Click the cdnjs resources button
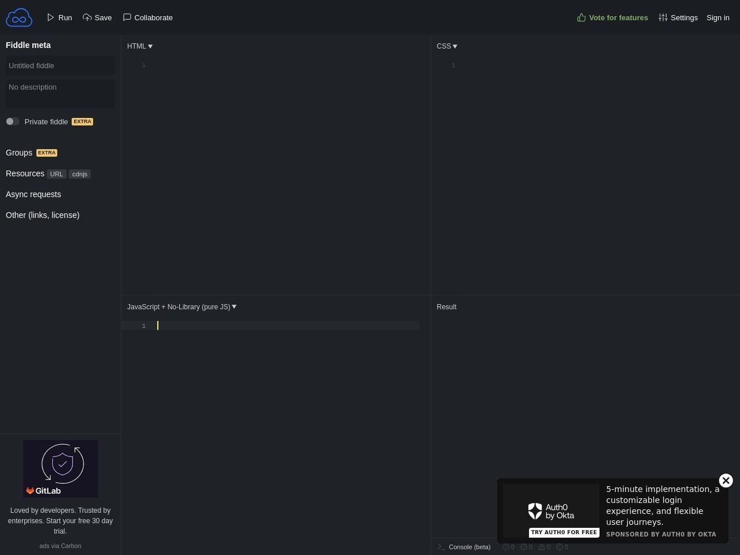The width and height of the screenshot is (740, 555). click(x=80, y=174)
